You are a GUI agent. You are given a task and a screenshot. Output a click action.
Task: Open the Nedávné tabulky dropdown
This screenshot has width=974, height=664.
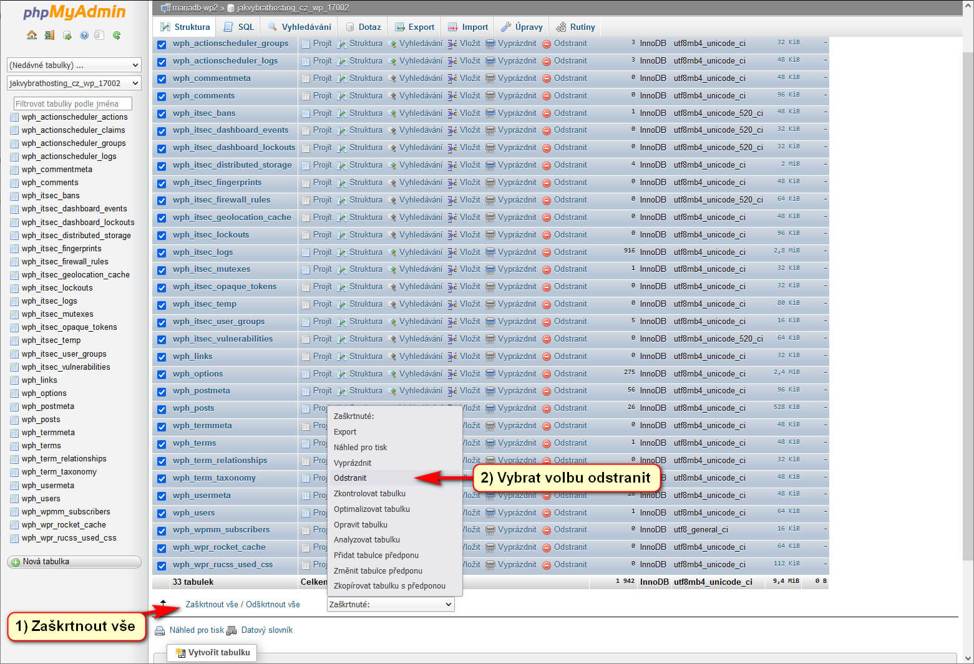point(74,65)
